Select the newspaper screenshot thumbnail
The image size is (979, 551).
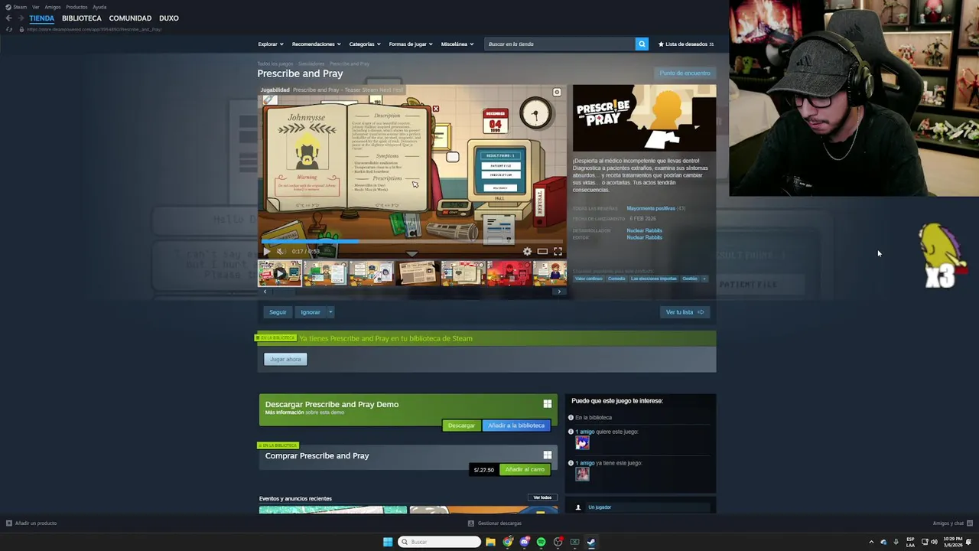click(418, 273)
